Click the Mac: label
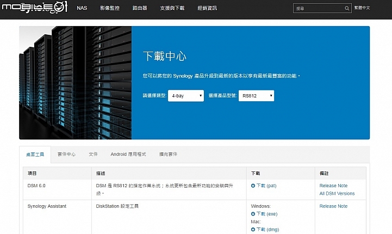392x234 pixels. coord(256,221)
